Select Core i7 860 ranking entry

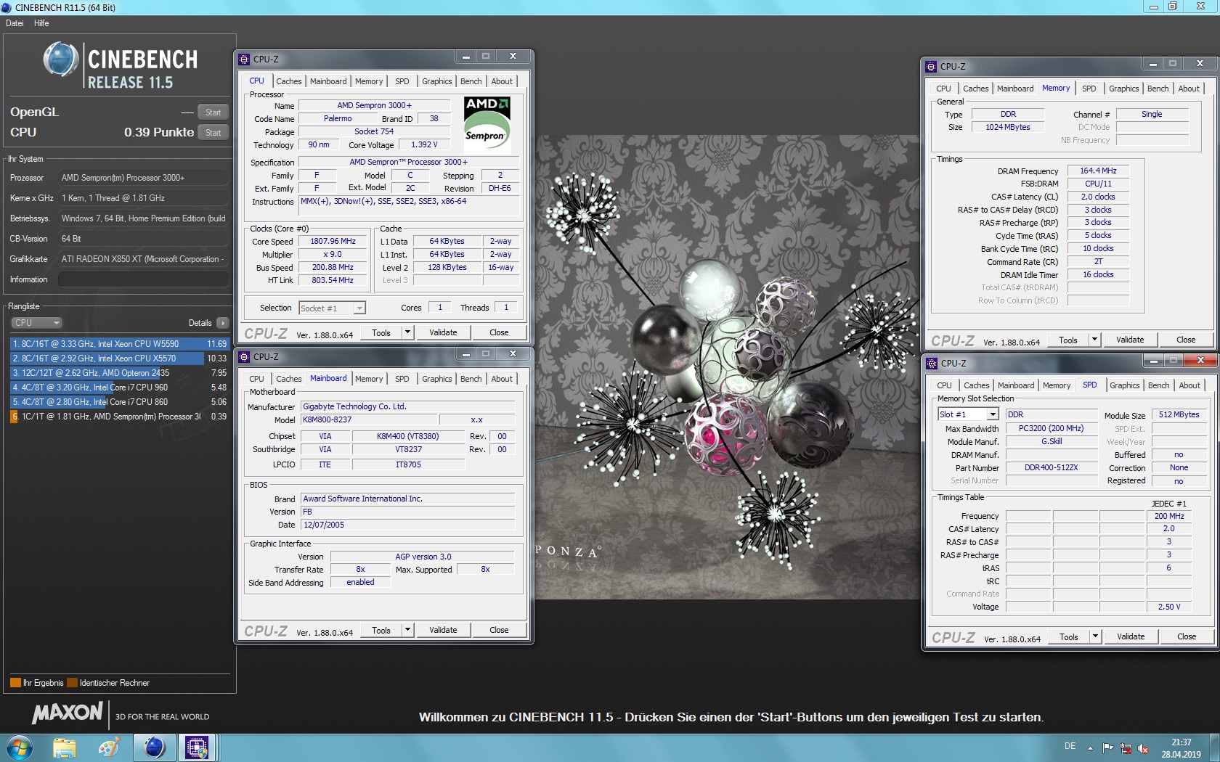point(119,402)
